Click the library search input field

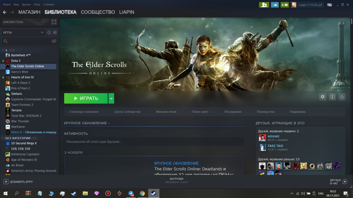coord(26,41)
